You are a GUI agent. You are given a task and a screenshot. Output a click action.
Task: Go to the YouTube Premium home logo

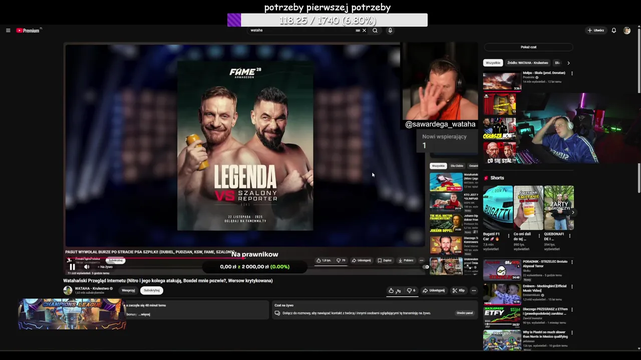[x=28, y=30]
